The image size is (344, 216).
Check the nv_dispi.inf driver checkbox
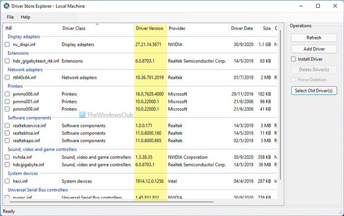(7, 45)
